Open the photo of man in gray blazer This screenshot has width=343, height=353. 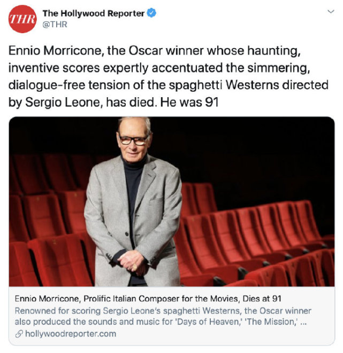[172, 201]
